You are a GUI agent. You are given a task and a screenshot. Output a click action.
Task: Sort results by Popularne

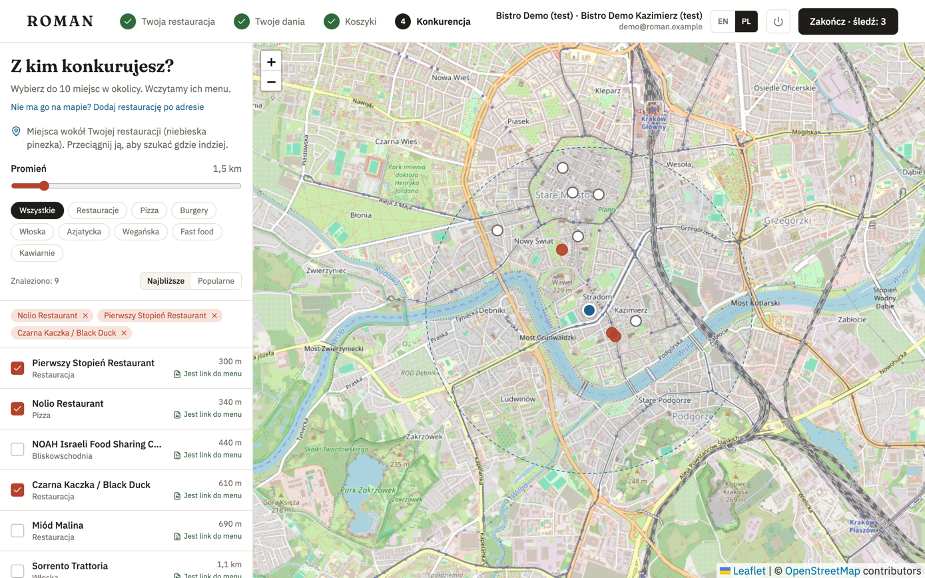tap(216, 281)
